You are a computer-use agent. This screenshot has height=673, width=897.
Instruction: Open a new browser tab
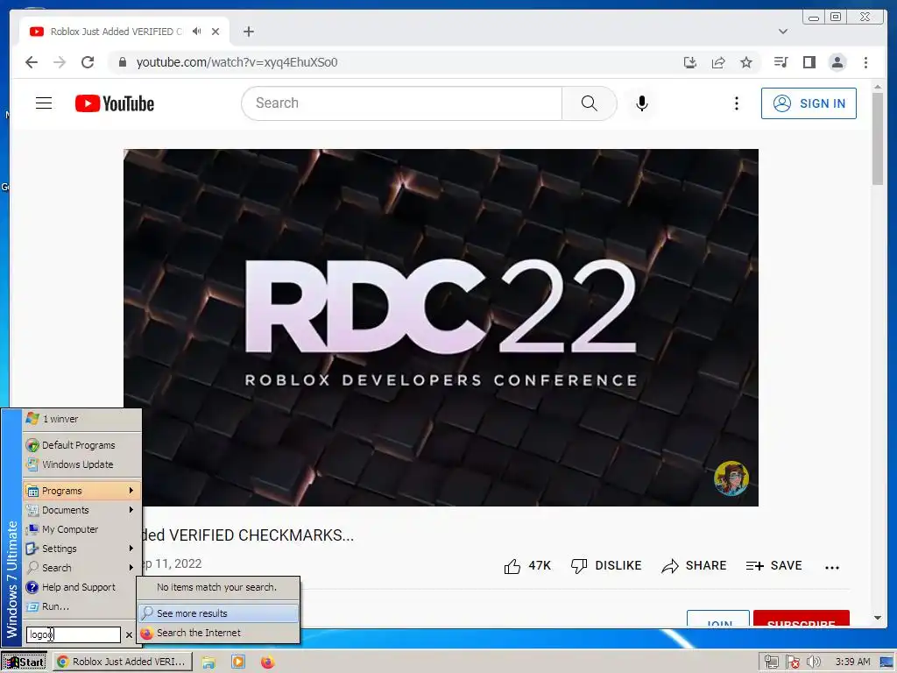pyautogui.click(x=248, y=32)
